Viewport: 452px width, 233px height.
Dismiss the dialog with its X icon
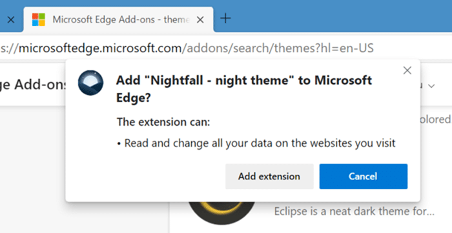[x=407, y=70]
